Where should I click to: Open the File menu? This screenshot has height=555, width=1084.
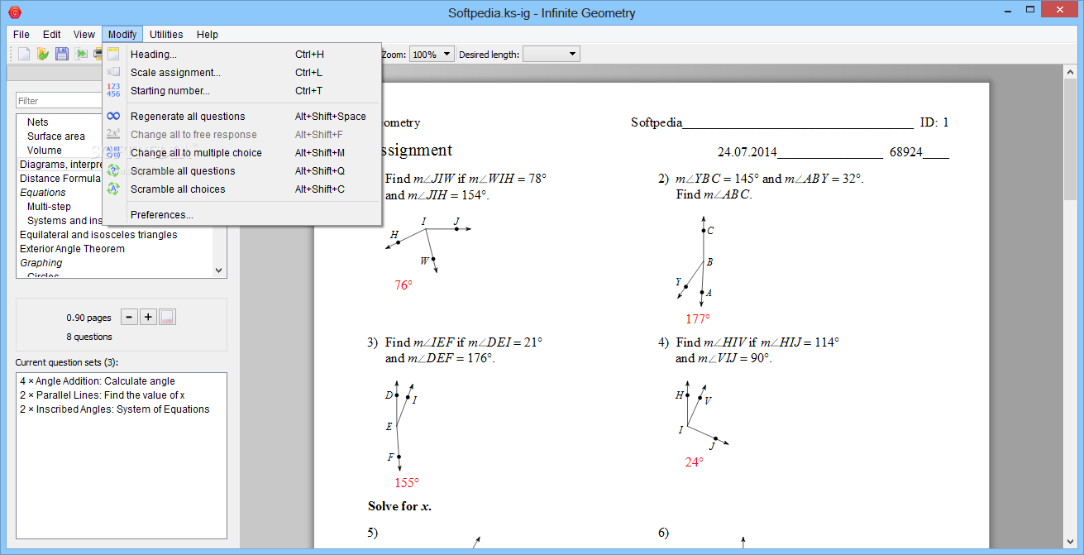point(21,35)
